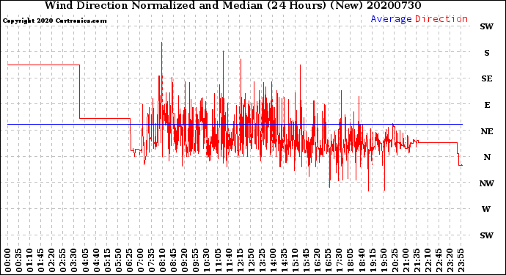Click the "21:00" time label
This screenshot has height=275, width=506.
coord(406,260)
